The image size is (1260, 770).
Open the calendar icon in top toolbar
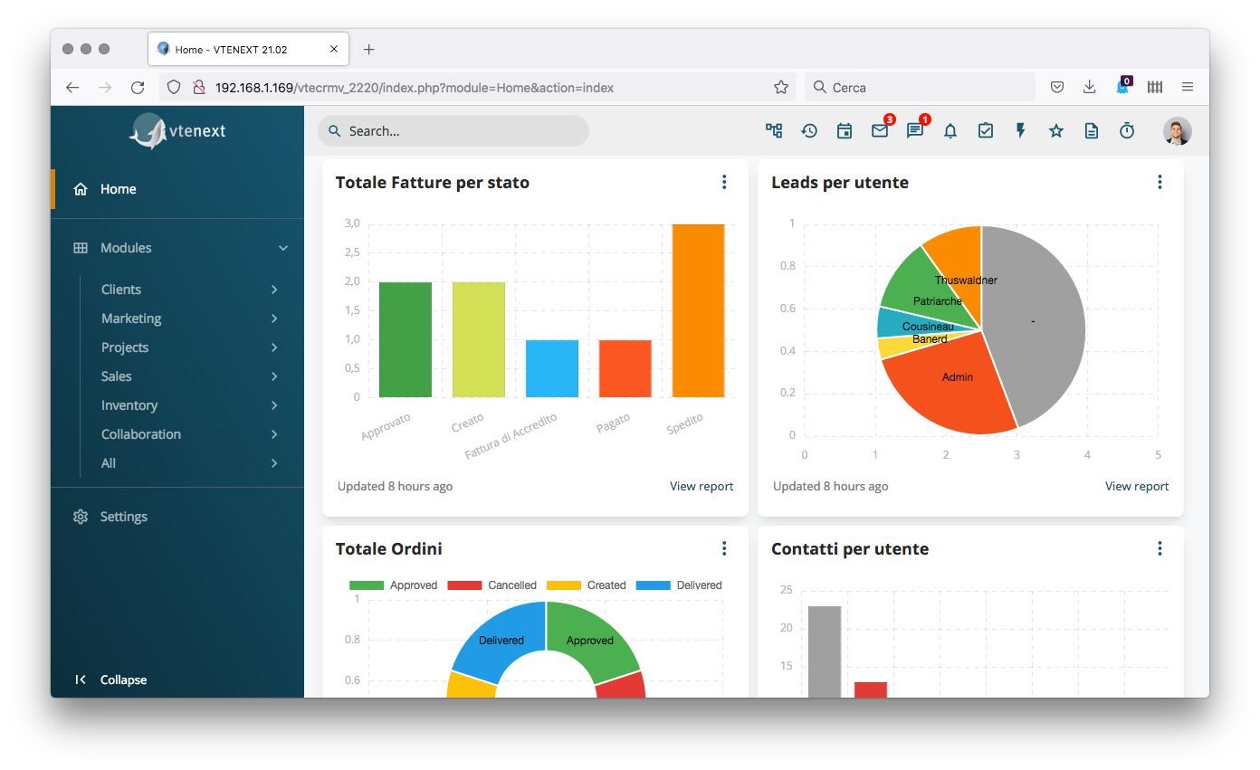coord(844,131)
